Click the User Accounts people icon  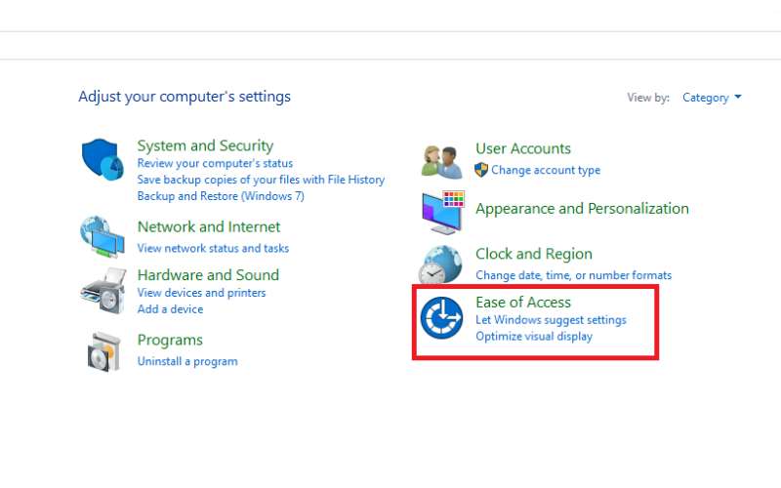coord(441,162)
